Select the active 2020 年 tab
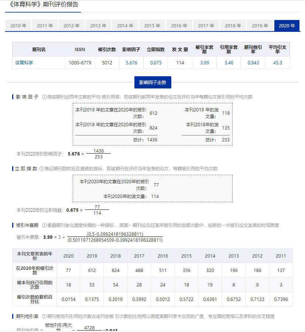Screen dimensions: 305x332 pyautogui.click(x=287, y=26)
